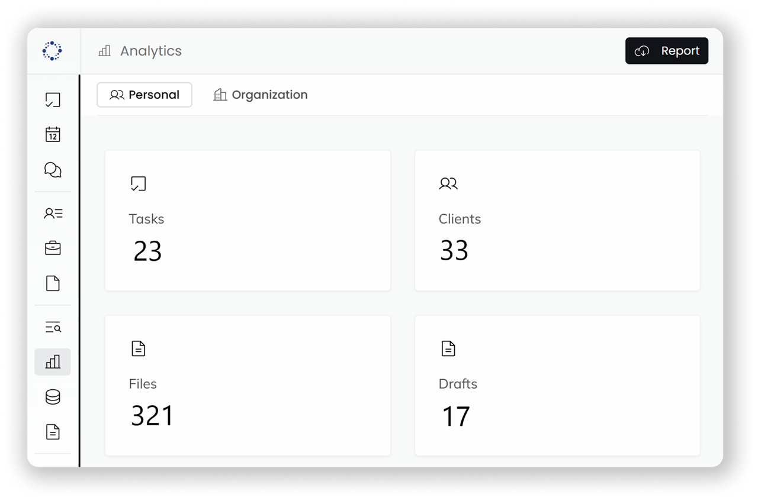Click the Analytics page title
This screenshot has width=758, height=501.
pyautogui.click(x=150, y=51)
